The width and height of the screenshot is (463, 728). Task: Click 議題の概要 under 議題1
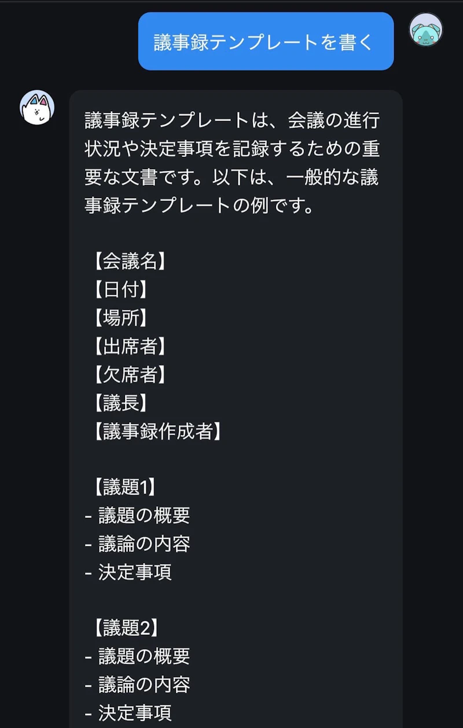point(144,515)
